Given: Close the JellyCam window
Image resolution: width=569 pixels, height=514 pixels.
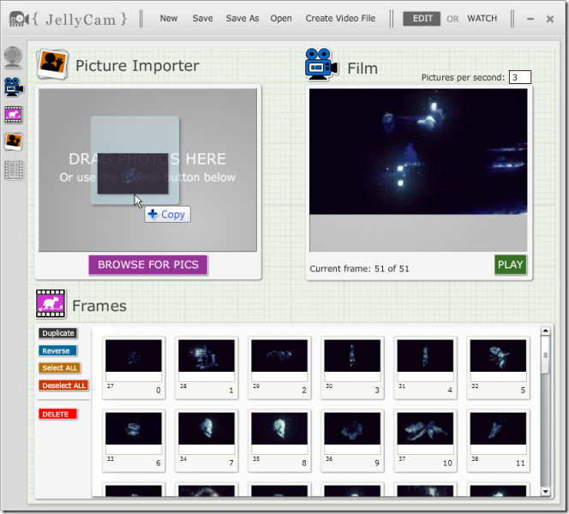Looking at the screenshot, I should (x=550, y=19).
